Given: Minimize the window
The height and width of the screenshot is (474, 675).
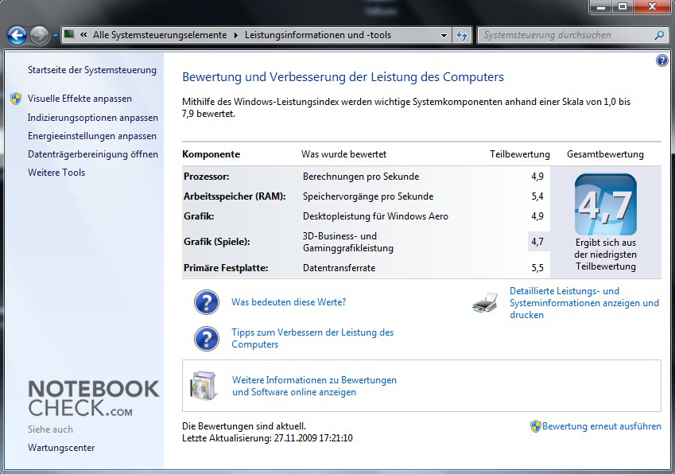Looking at the screenshot, I should 601,6.
